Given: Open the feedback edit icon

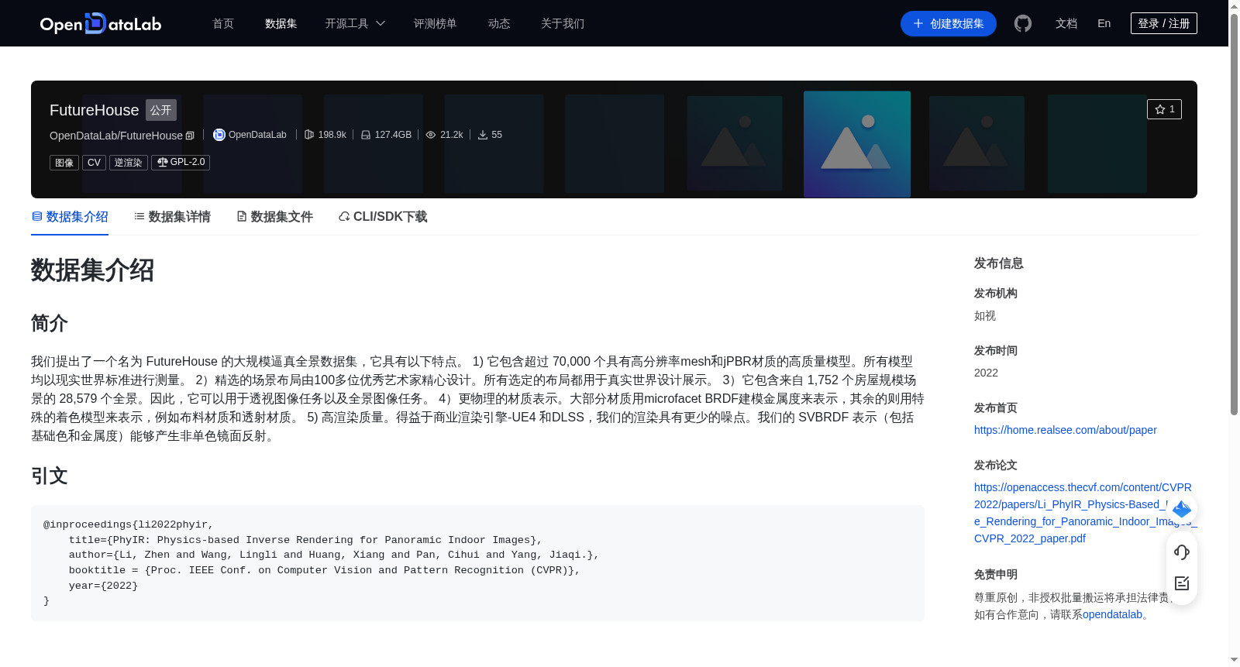Looking at the screenshot, I should 1182,583.
